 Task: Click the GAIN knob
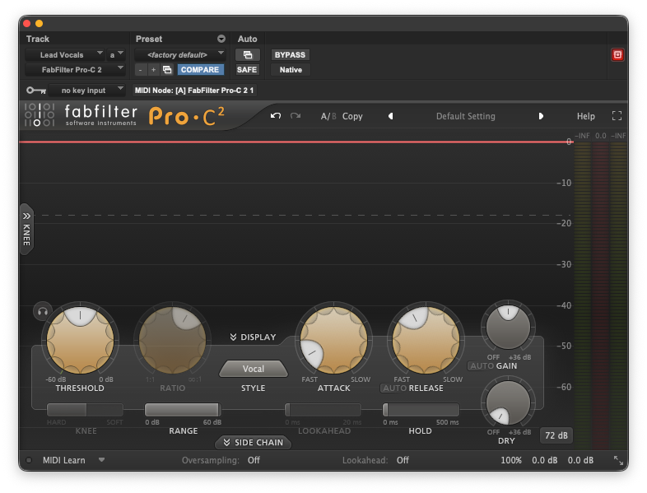pyautogui.click(x=508, y=327)
